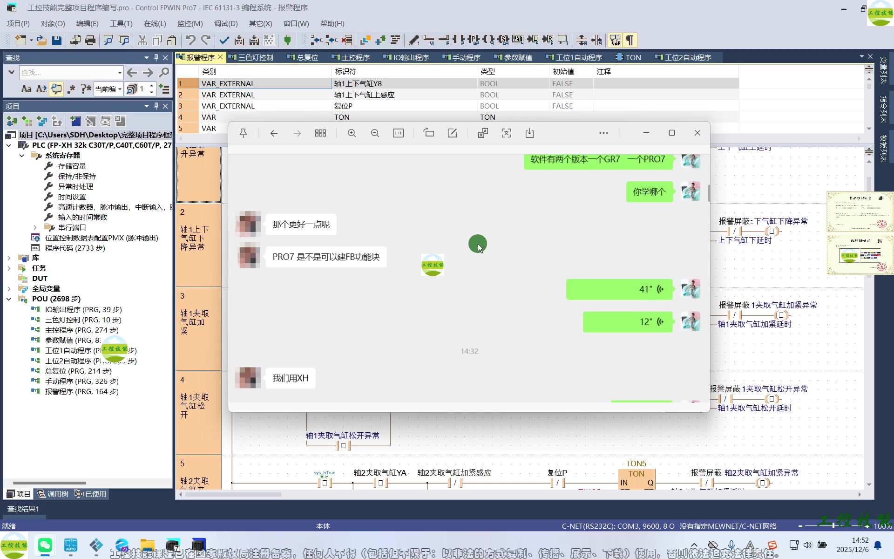Open the 当前编 search scope dropdown
The height and width of the screenshot is (559, 894).
(x=120, y=89)
